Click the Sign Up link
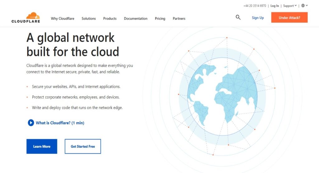319x173 pixels. (x=258, y=18)
